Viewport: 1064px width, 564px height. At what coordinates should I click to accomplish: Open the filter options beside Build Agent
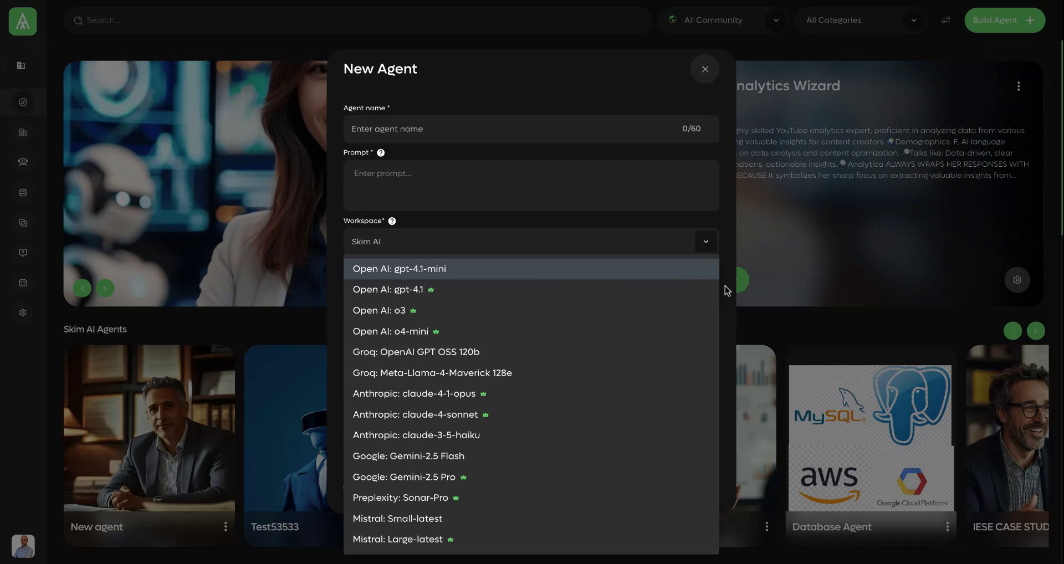coord(945,20)
